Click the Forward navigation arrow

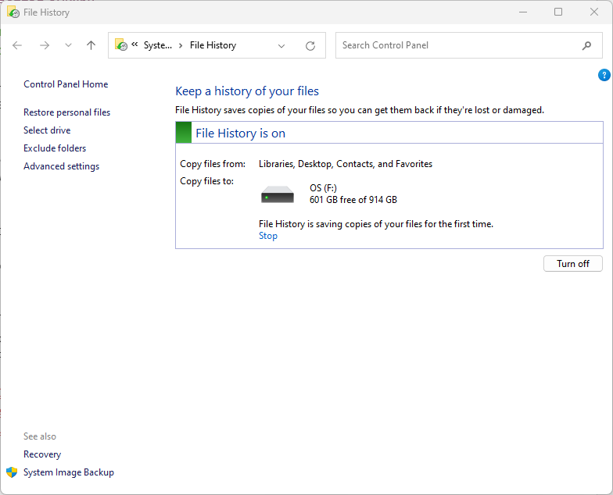[x=45, y=45]
